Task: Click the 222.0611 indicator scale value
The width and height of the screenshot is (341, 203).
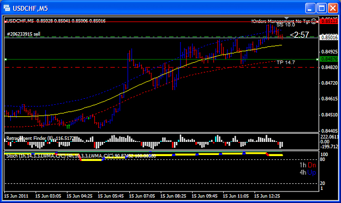Action: (329, 136)
